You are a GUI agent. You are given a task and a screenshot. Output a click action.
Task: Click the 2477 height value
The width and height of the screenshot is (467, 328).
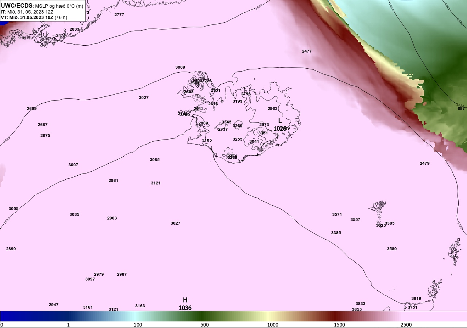tap(307, 51)
